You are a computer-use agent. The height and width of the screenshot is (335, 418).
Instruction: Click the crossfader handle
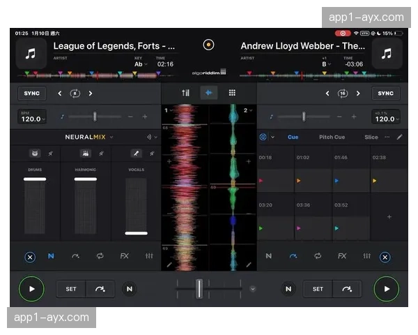tap(199, 288)
